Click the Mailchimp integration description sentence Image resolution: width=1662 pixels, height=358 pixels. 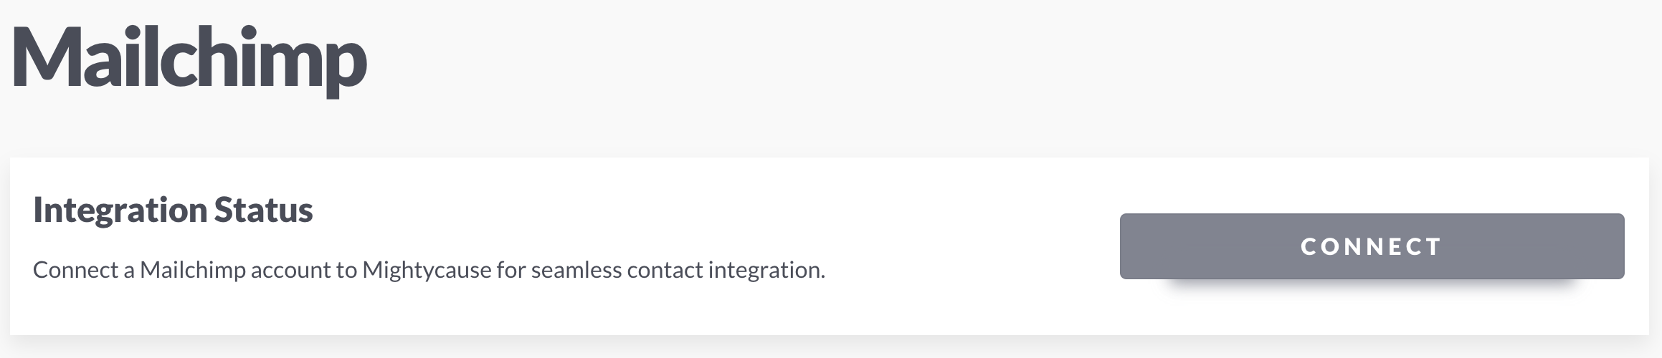pos(429,270)
